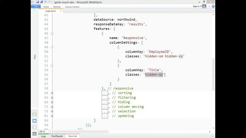Open the Logs bottom tab
This screenshot has height=138, width=246.
[43, 136]
